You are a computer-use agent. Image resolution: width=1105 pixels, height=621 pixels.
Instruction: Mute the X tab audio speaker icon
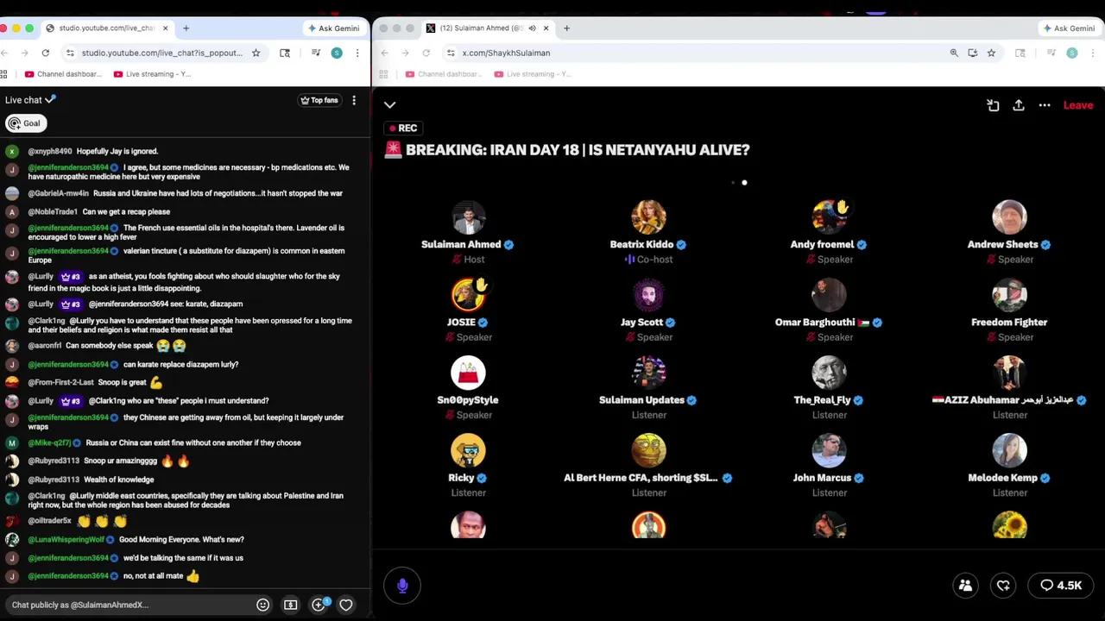532,28
